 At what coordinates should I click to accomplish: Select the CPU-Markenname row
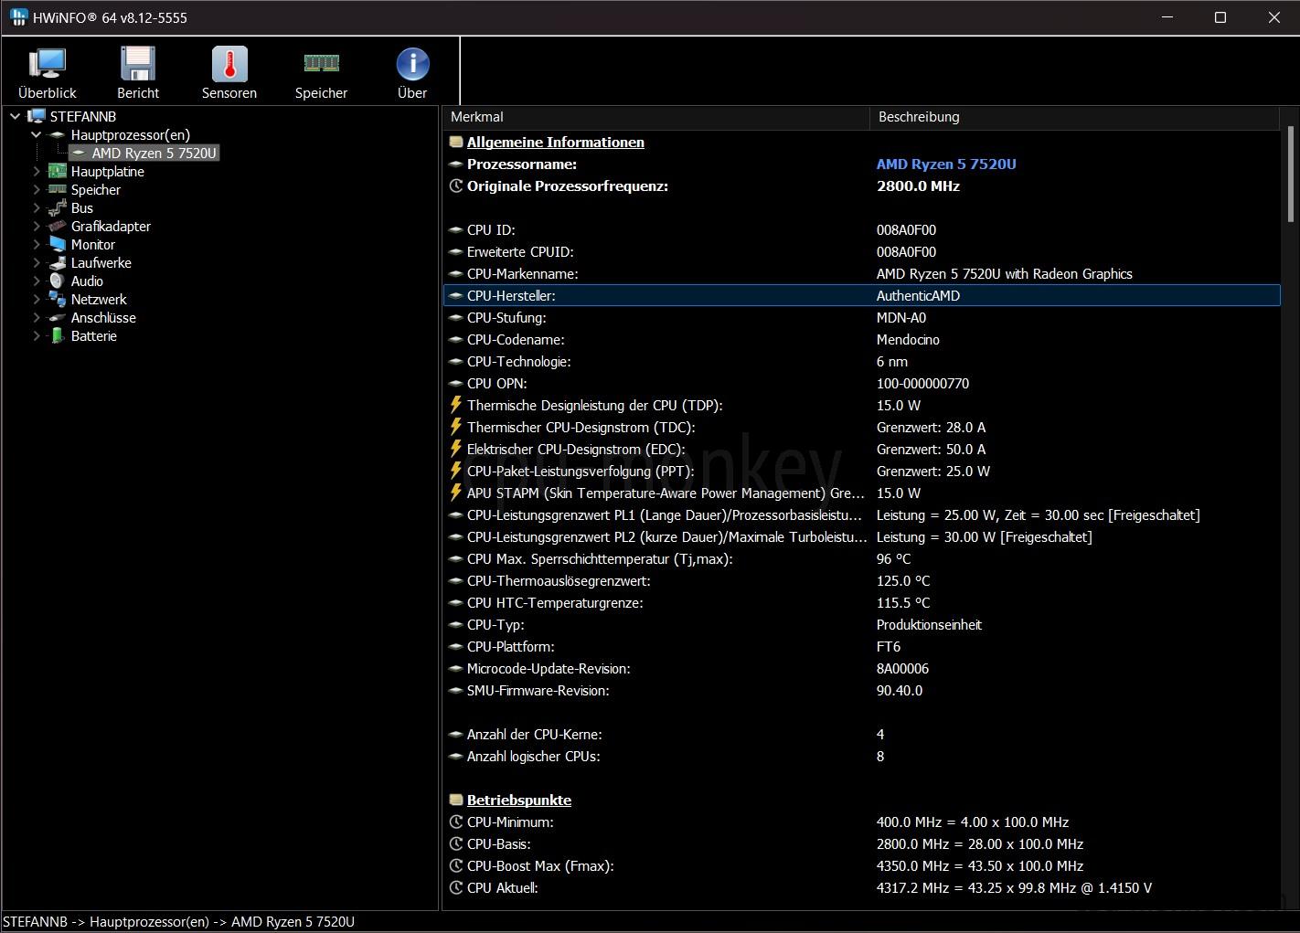coord(861,274)
